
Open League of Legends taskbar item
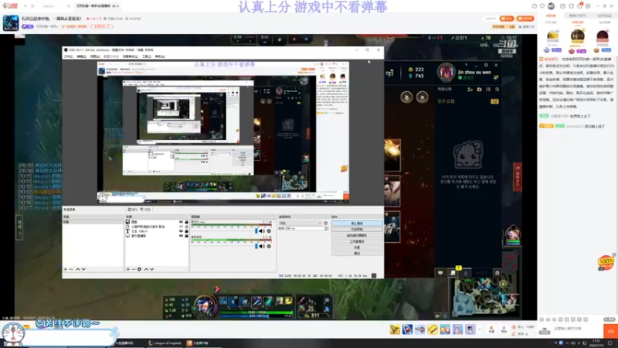coord(165,343)
